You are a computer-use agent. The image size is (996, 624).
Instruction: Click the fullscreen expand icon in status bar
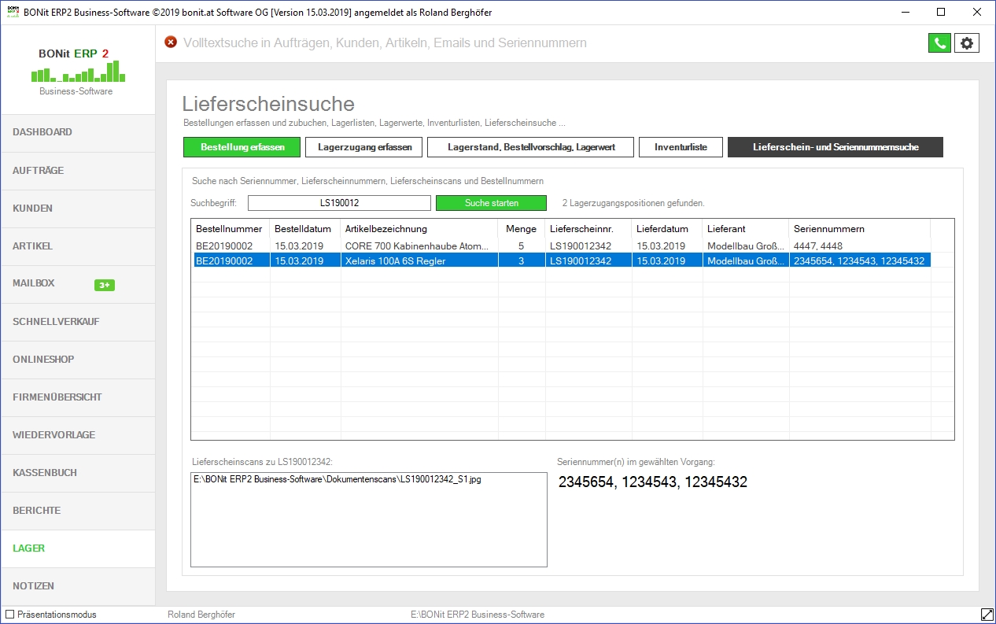pyautogui.click(x=987, y=614)
